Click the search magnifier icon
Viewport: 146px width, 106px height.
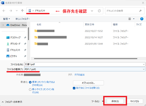coord(140,11)
